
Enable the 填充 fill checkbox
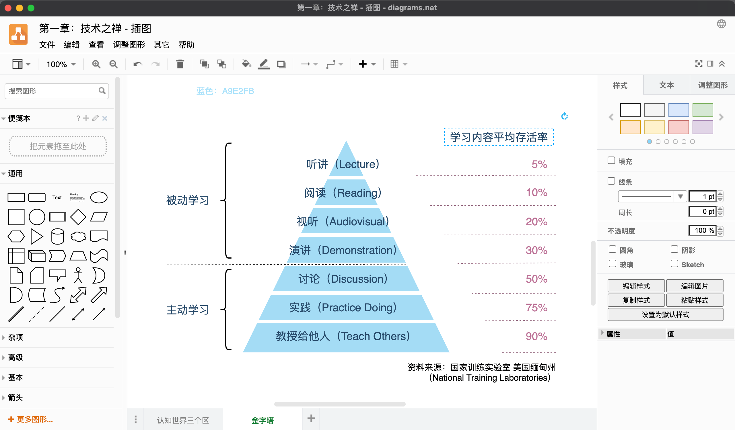coord(611,161)
